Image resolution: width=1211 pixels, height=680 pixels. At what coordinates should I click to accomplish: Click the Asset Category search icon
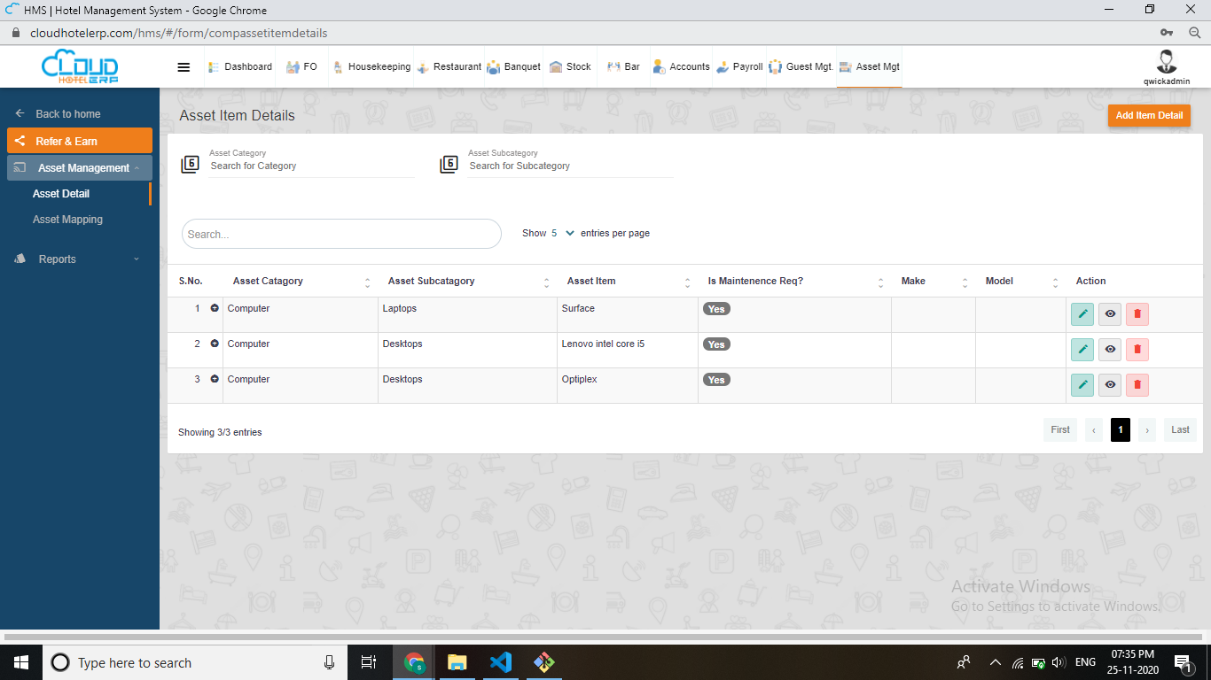click(190, 165)
